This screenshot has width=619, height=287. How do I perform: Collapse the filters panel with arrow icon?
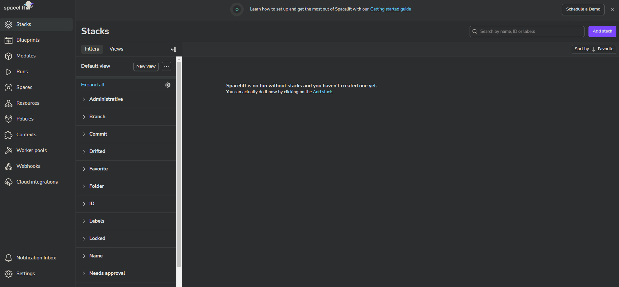[x=173, y=49]
